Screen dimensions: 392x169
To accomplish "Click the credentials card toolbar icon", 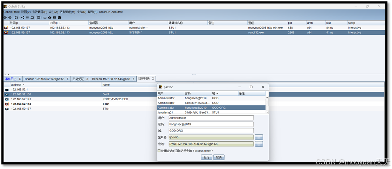I will coord(55,18).
